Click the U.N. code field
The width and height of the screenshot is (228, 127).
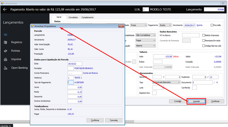pyautogui.click(x=146, y=9)
